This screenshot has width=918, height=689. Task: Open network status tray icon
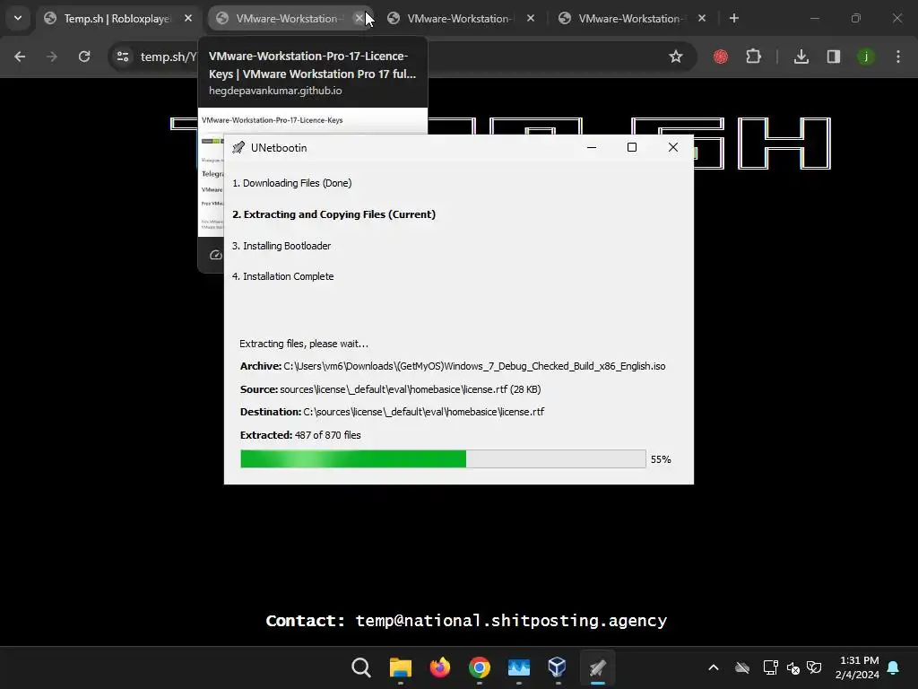tap(770, 667)
